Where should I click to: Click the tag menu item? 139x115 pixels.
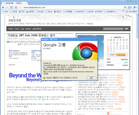(x=22, y=29)
